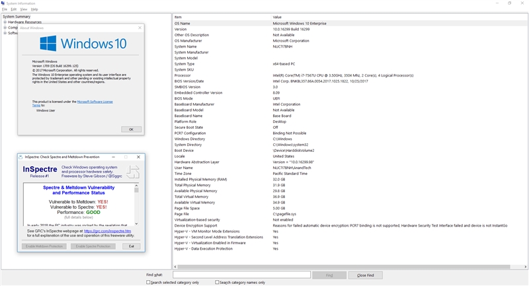Click the Find button
This screenshot has height=286, width=529.
pyautogui.click(x=329, y=275)
